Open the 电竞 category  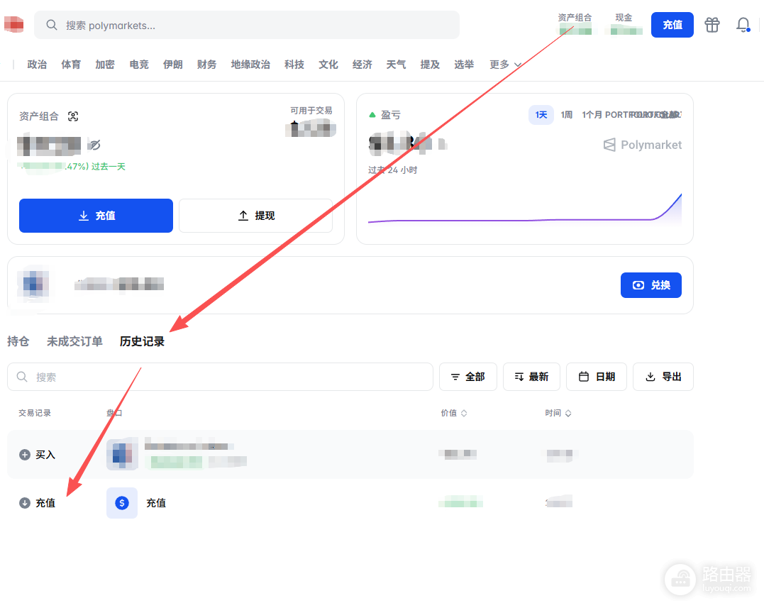[139, 65]
